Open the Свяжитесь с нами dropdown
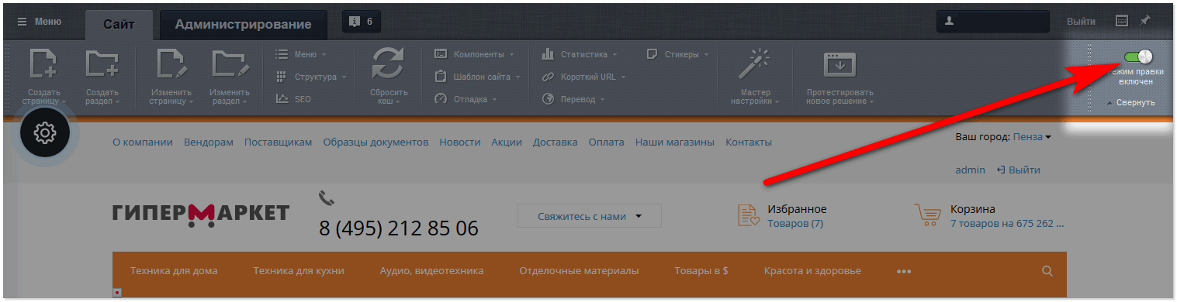Screen dimensions: 1177x302 [x=590, y=216]
